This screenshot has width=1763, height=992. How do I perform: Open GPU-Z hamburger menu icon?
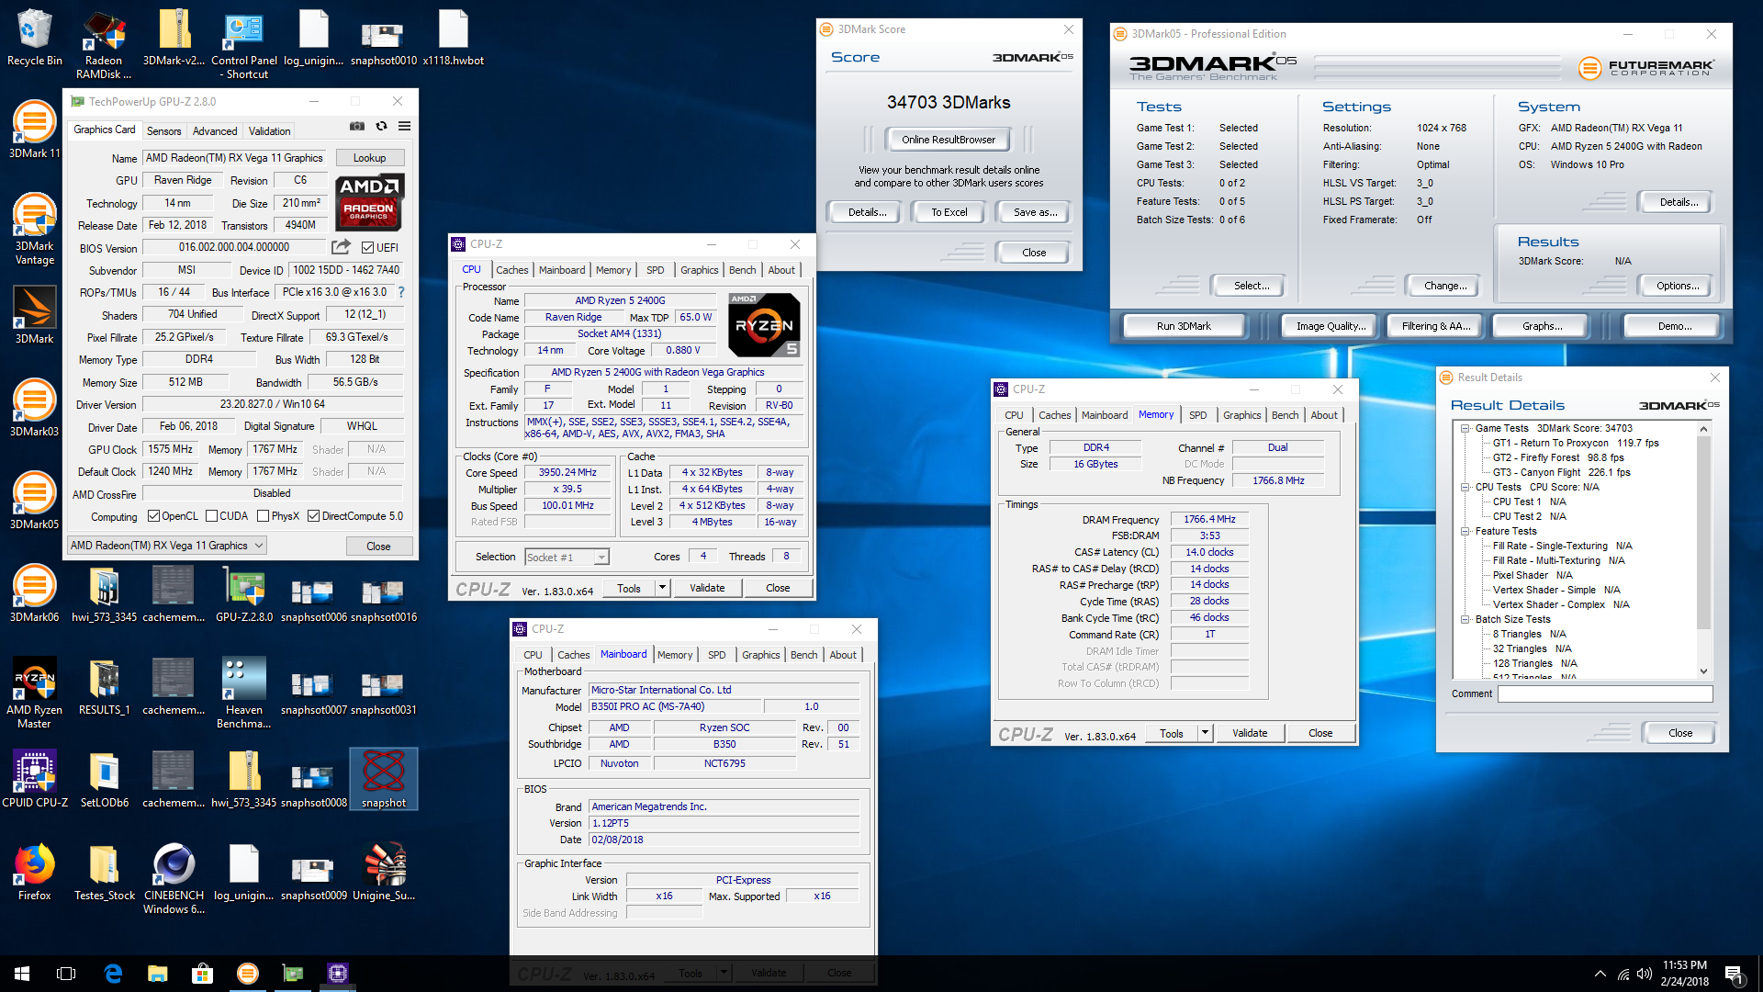point(404,126)
